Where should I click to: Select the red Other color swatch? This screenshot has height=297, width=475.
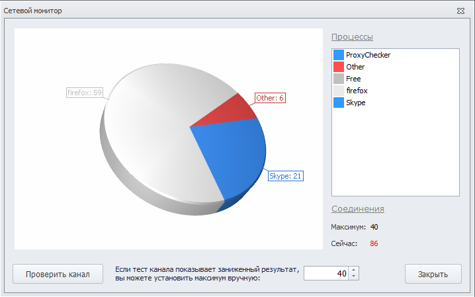point(338,67)
